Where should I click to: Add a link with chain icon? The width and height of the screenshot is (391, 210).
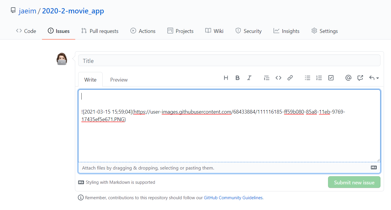290,78
